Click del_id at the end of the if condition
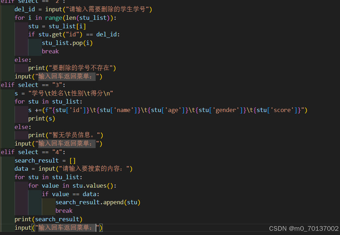This screenshot has height=235, width=340. point(107,34)
